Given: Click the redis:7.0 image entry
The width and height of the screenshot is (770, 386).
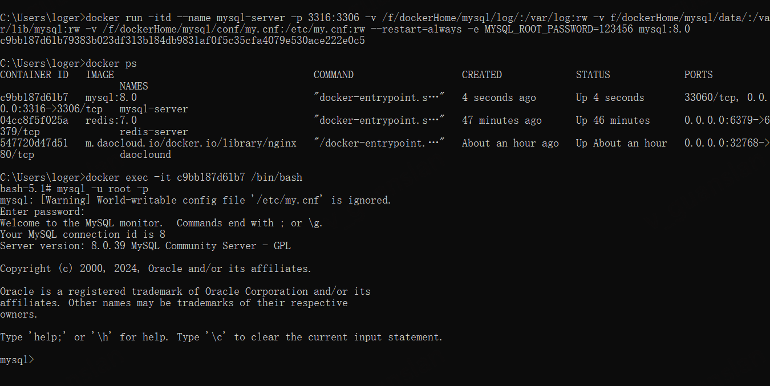Looking at the screenshot, I should point(111,120).
